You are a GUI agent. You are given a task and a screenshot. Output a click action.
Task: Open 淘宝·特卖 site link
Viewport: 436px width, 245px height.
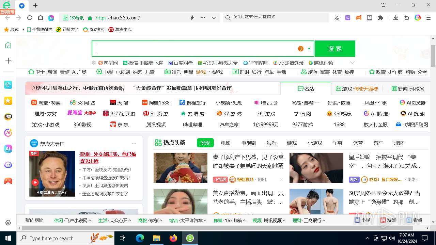coord(46,102)
